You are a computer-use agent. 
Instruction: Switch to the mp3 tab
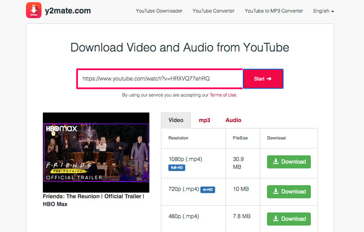click(204, 120)
